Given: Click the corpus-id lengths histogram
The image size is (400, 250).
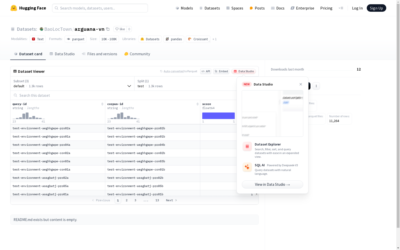Looking at the screenshot, I should (123, 116).
